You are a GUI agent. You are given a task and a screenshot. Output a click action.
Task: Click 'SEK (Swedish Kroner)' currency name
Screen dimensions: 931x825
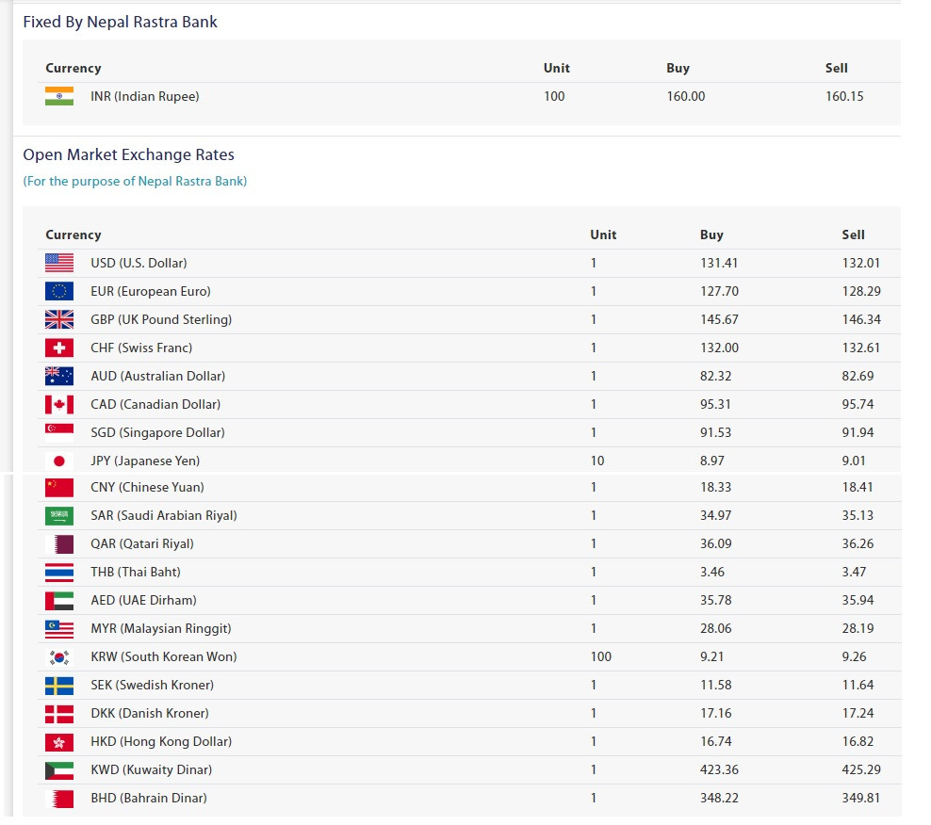click(x=152, y=686)
